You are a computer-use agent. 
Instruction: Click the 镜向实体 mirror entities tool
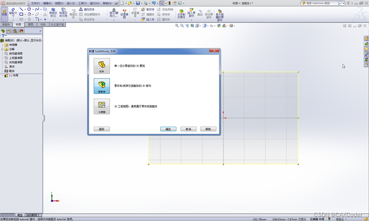[x=87, y=9]
